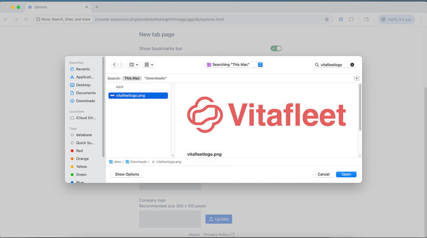This screenshot has height=238, width=427.
Task: Click the search magnifier icon
Action: point(317,65)
